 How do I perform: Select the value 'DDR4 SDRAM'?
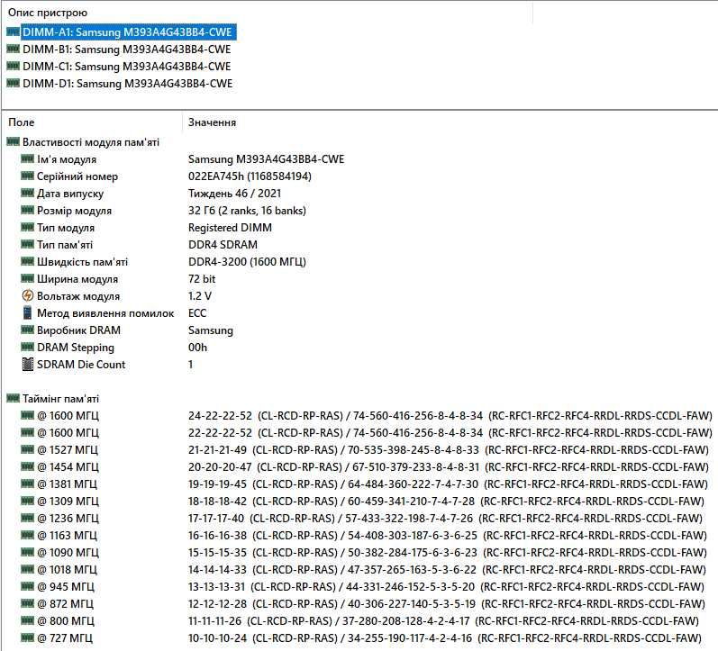coord(223,245)
